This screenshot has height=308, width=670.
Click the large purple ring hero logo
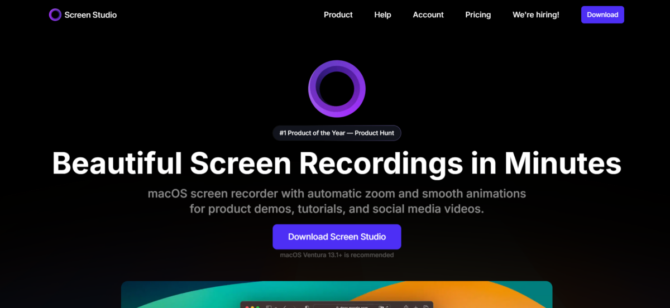[337, 89]
